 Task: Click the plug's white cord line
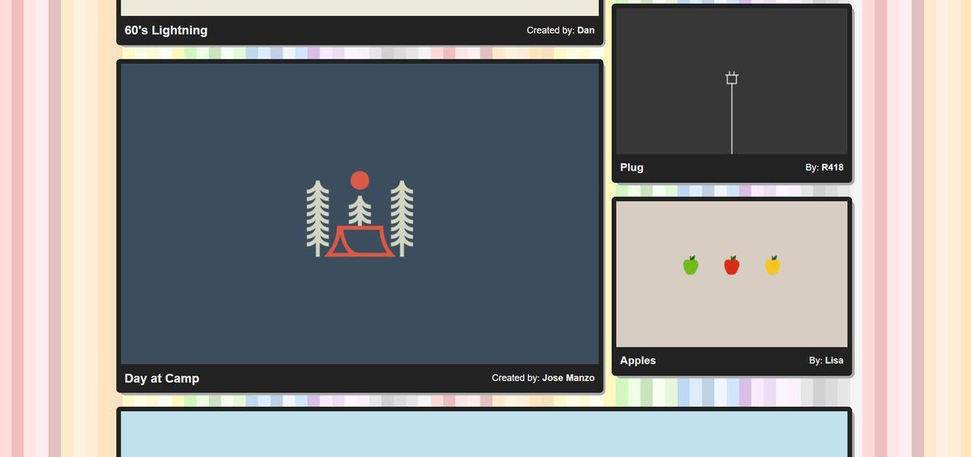point(731,121)
